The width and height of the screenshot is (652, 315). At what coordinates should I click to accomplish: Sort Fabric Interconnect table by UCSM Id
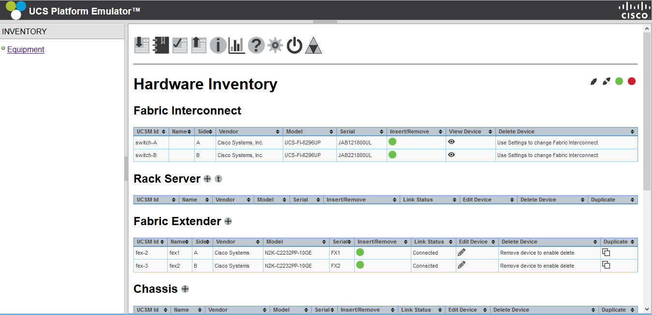[x=151, y=131]
